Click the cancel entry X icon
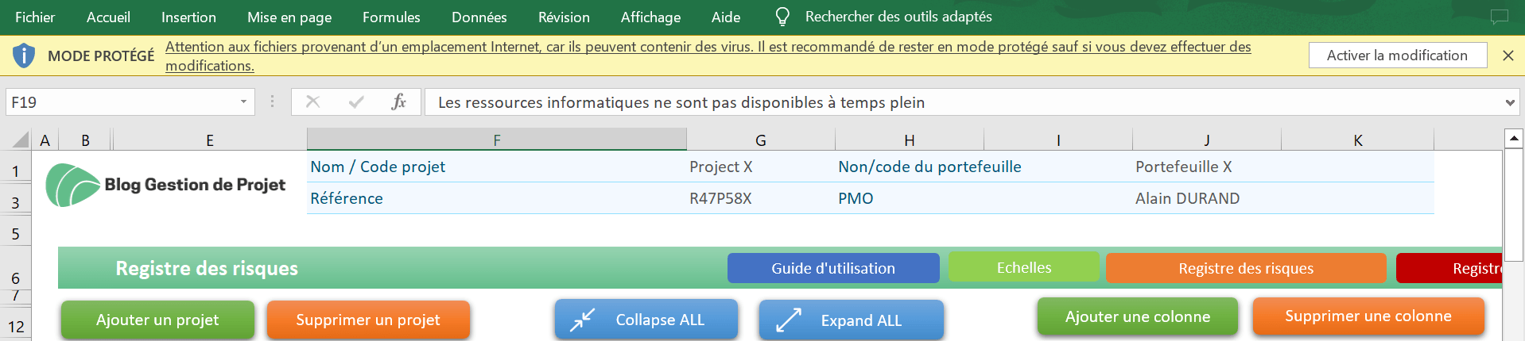This screenshot has height=341, width=1525. [x=313, y=102]
